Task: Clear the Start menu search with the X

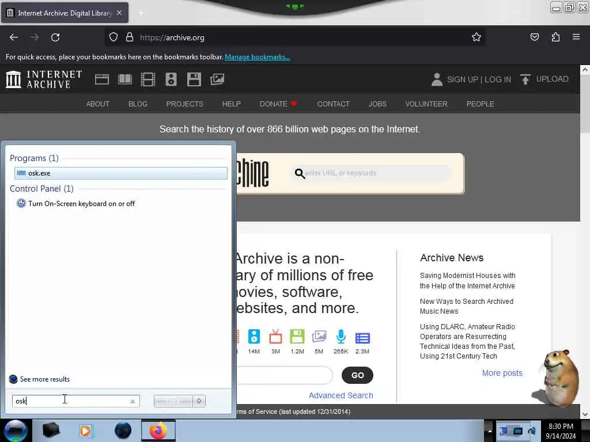Action: tap(133, 401)
